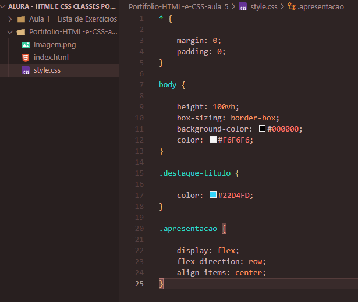Image resolution: width=358 pixels, height=302 pixels.
Task: Click the .apresentacao breadcrumb symbol
Action: [x=321, y=7]
